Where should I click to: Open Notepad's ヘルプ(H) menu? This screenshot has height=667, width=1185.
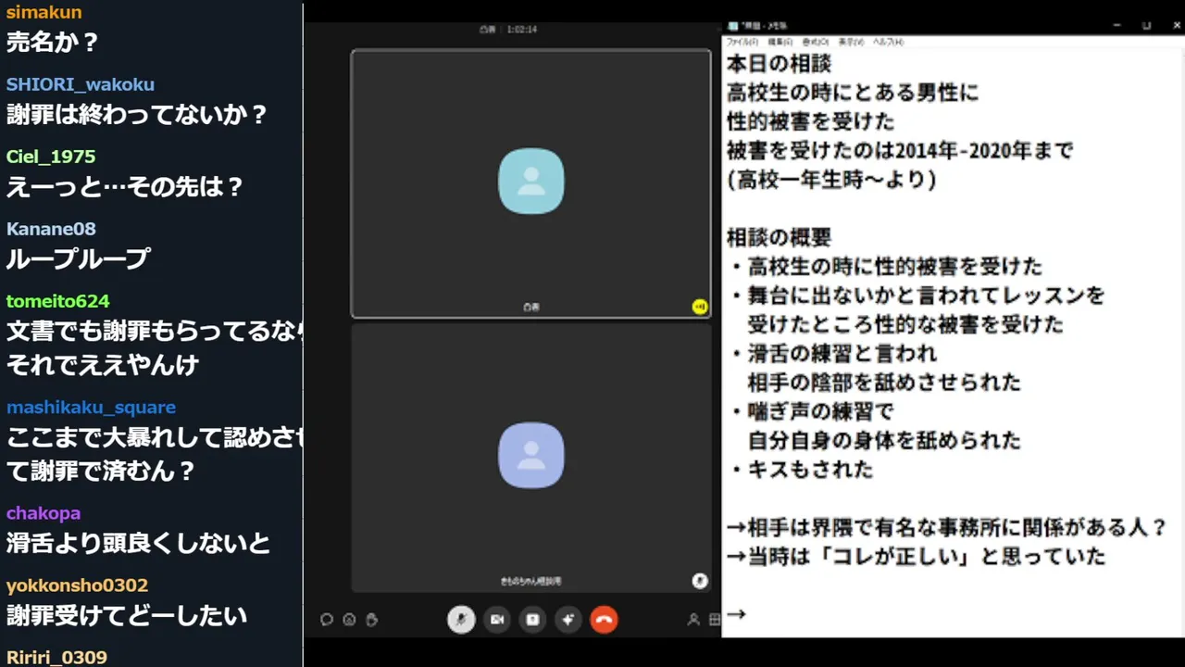tap(889, 42)
